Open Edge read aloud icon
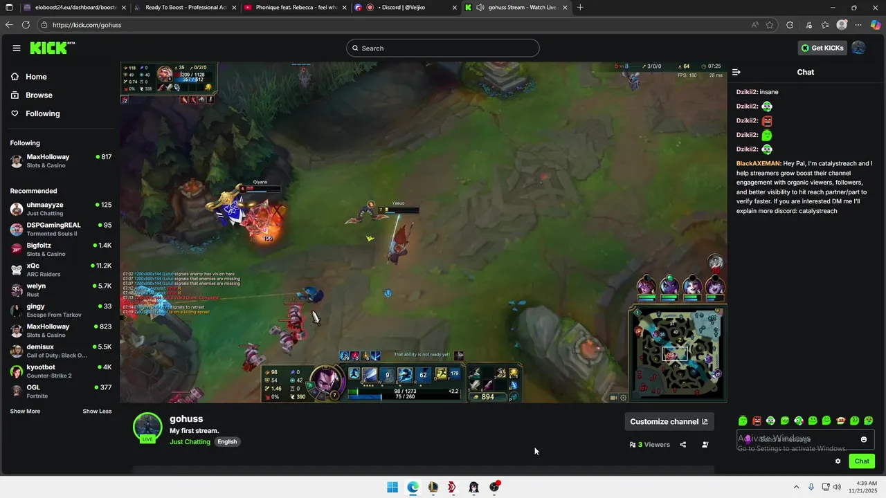 pos(754,25)
